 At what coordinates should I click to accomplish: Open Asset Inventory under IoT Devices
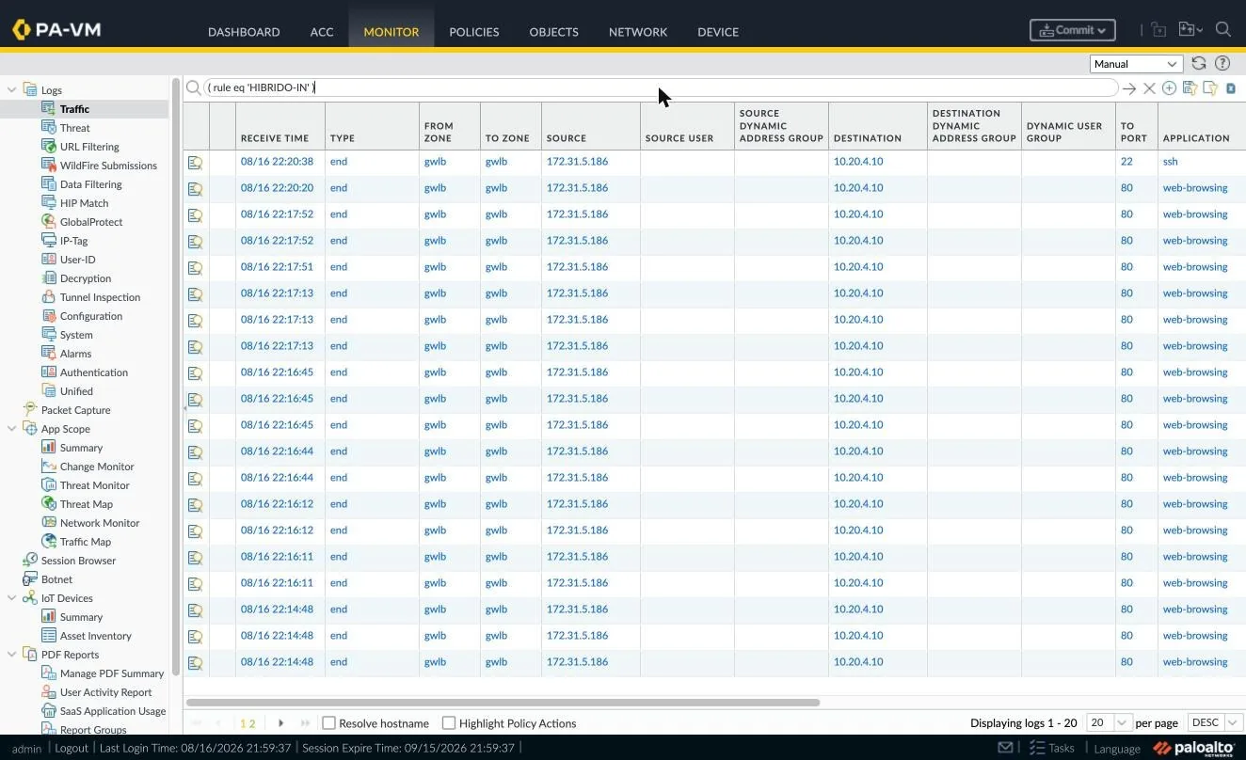point(95,636)
